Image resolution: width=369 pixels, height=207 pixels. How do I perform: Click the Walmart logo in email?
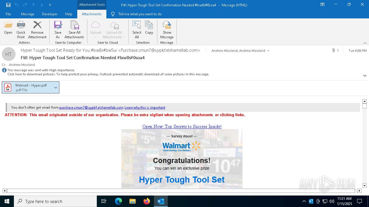coord(182,146)
